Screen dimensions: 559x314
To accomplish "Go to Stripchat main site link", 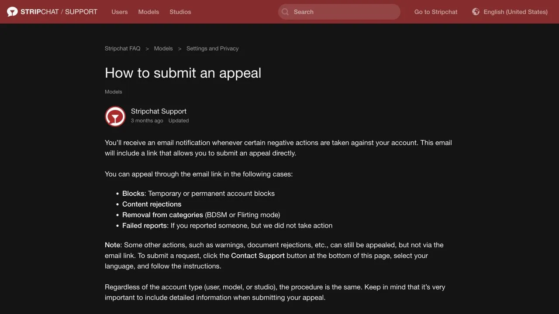I will click(x=436, y=12).
